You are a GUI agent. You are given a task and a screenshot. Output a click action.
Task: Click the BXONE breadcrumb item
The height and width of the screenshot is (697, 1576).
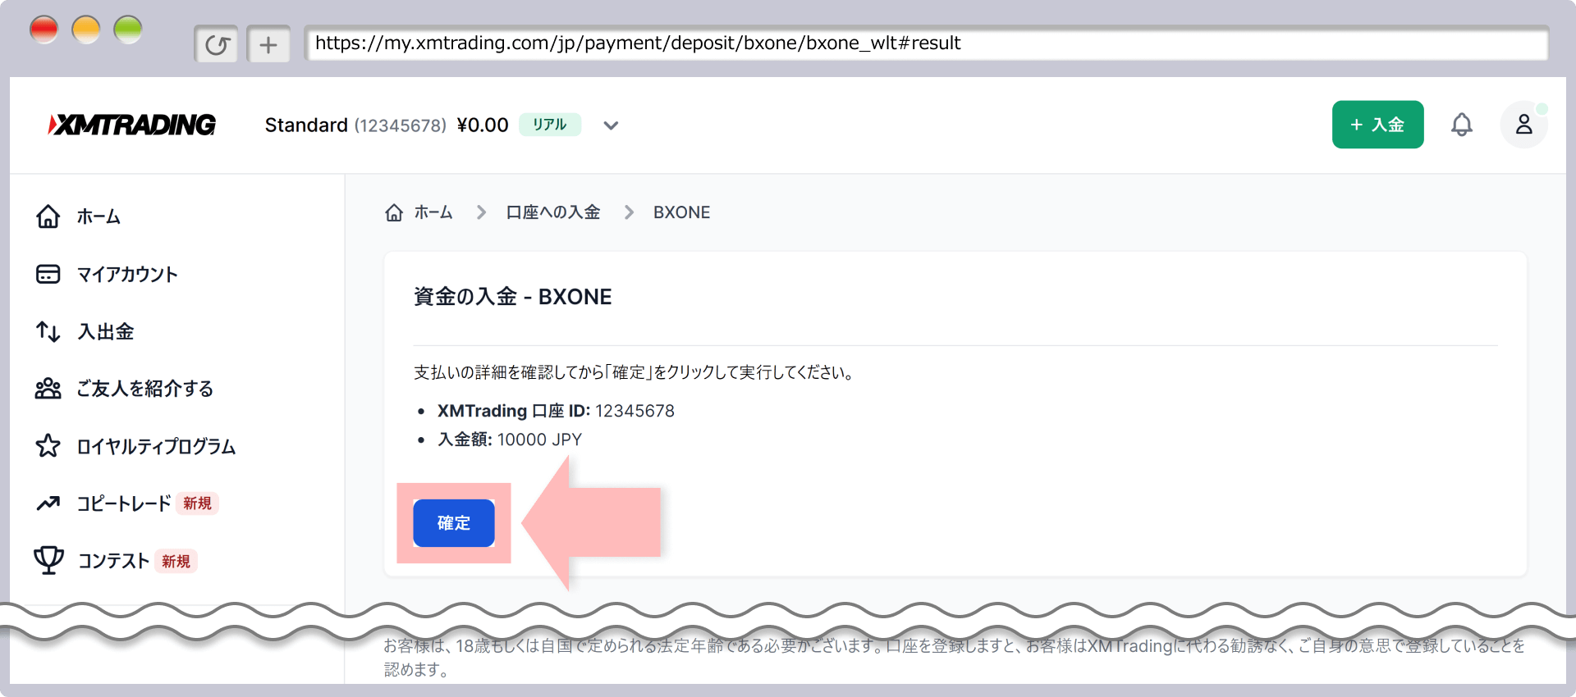point(681,212)
